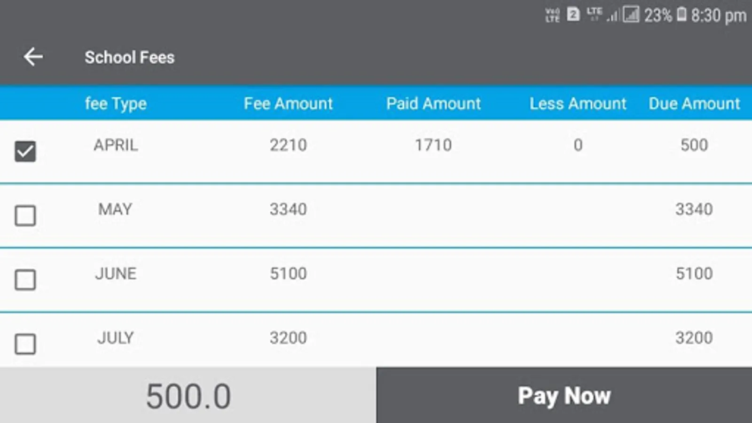The image size is (752, 423).
Task: Select the 500.0 total amount field
Action: tap(188, 395)
